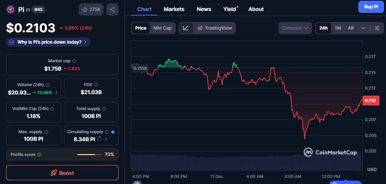Click the $1.75B market cap value

[53, 69]
